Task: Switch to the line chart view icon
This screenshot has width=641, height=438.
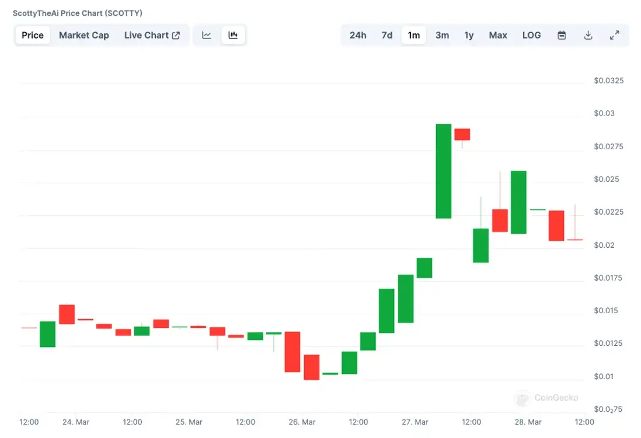Action: click(207, 35)
